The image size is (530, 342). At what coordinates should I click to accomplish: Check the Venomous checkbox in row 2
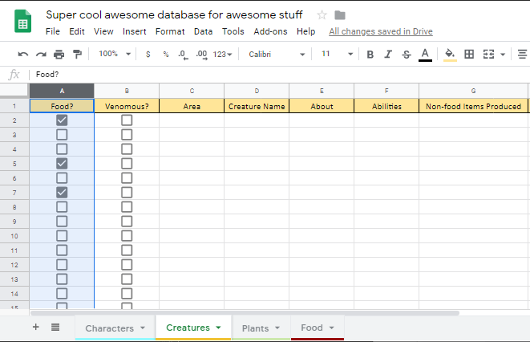tap(127, 120)
